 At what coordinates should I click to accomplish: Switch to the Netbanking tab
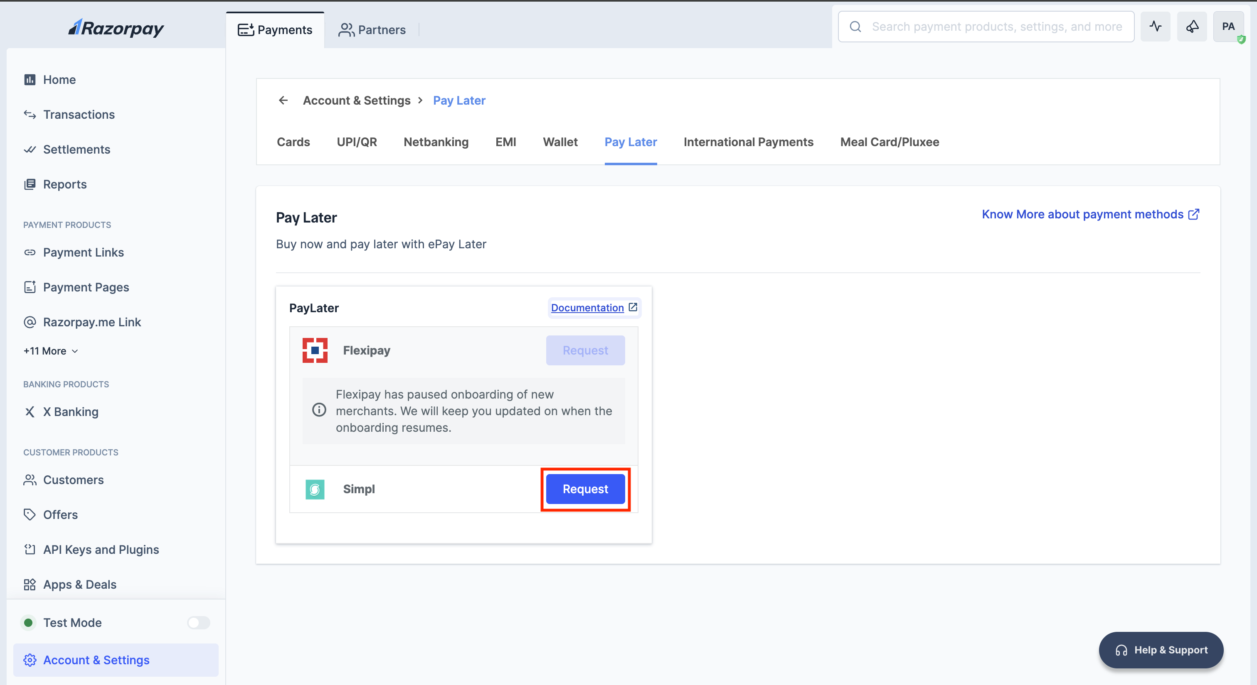coord(436,142)
